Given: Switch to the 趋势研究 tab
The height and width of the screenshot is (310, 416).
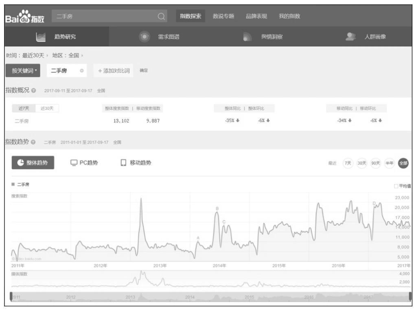Looking at the screenshot, I should [x=57, y=37].
